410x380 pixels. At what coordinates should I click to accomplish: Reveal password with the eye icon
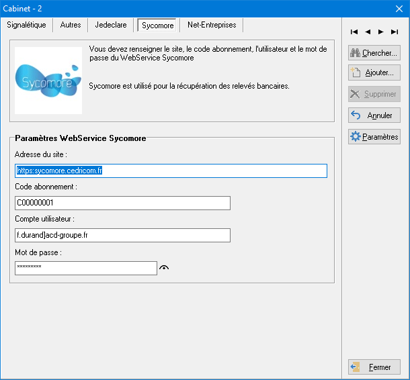point(165,269)
